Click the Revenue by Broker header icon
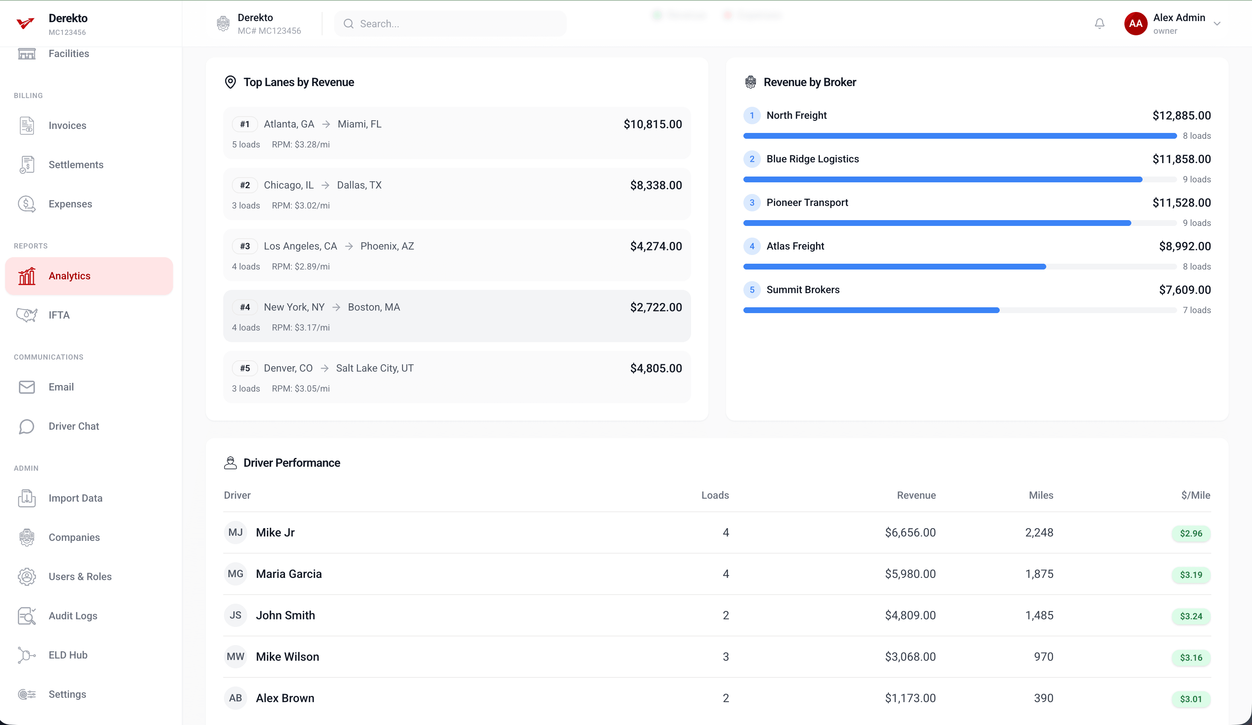Screen dimensions: 1252x725 [x=750, y=82]
